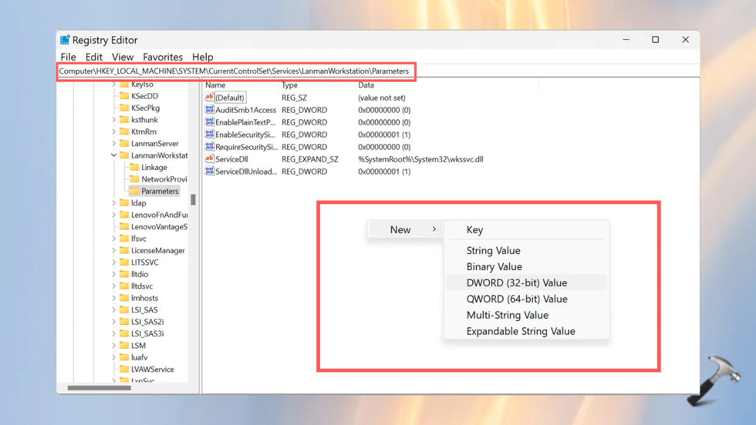Click the registry path address bar

click(234, 71)
